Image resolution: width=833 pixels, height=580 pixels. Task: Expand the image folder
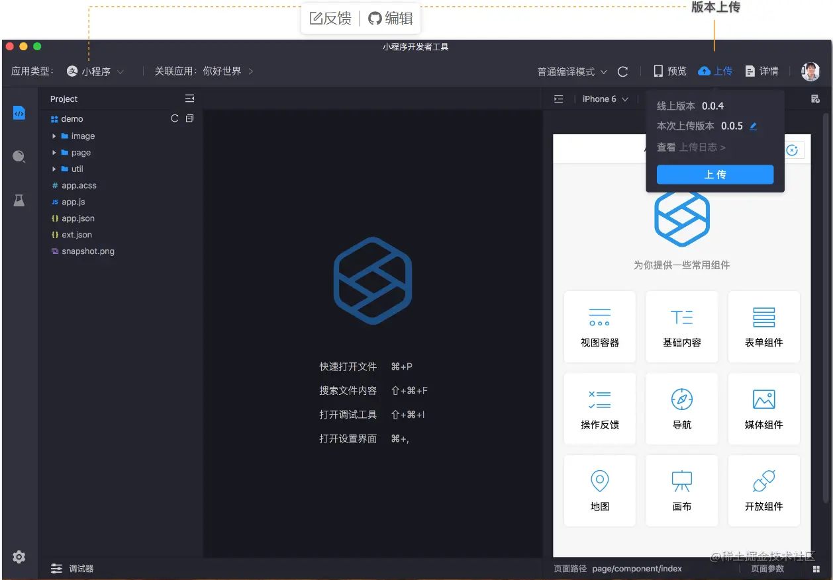54,136
